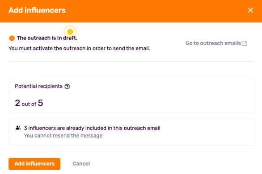Screen dimensions: 262x174
Task: Click the large number 2 recipients
Action: pyautogui.click(x=17, y=103)
